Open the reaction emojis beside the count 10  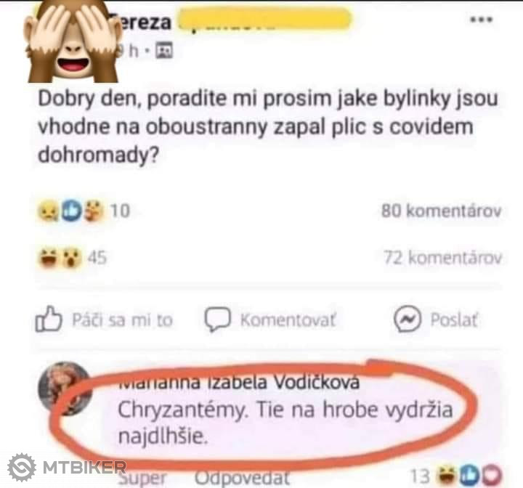[x=70, y=211]
